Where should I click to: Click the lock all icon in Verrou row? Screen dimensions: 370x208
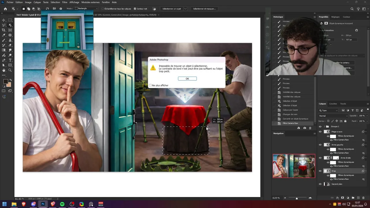point(345,121)
